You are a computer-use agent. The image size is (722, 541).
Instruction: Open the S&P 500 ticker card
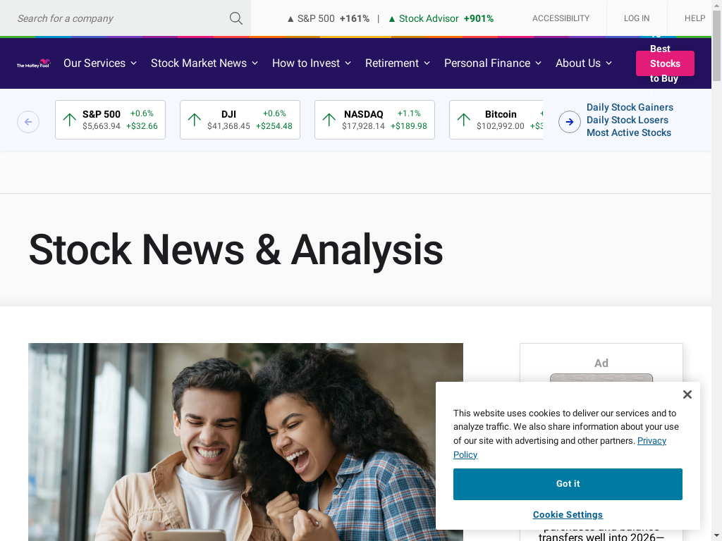110,120
